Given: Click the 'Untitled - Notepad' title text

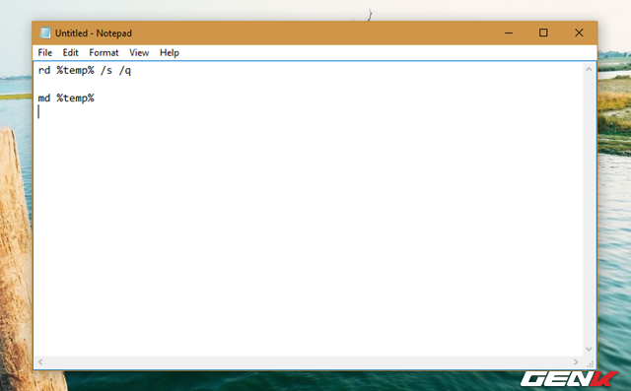Looking at the screenshot, I should click(x=94, y=33).
